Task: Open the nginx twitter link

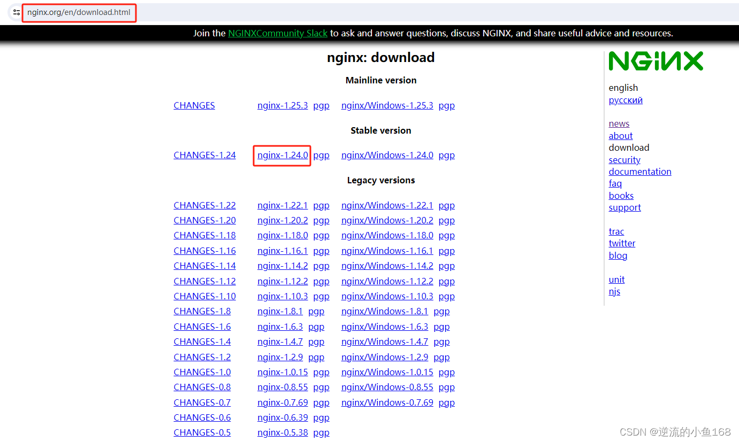Action: tap(622, 243)
